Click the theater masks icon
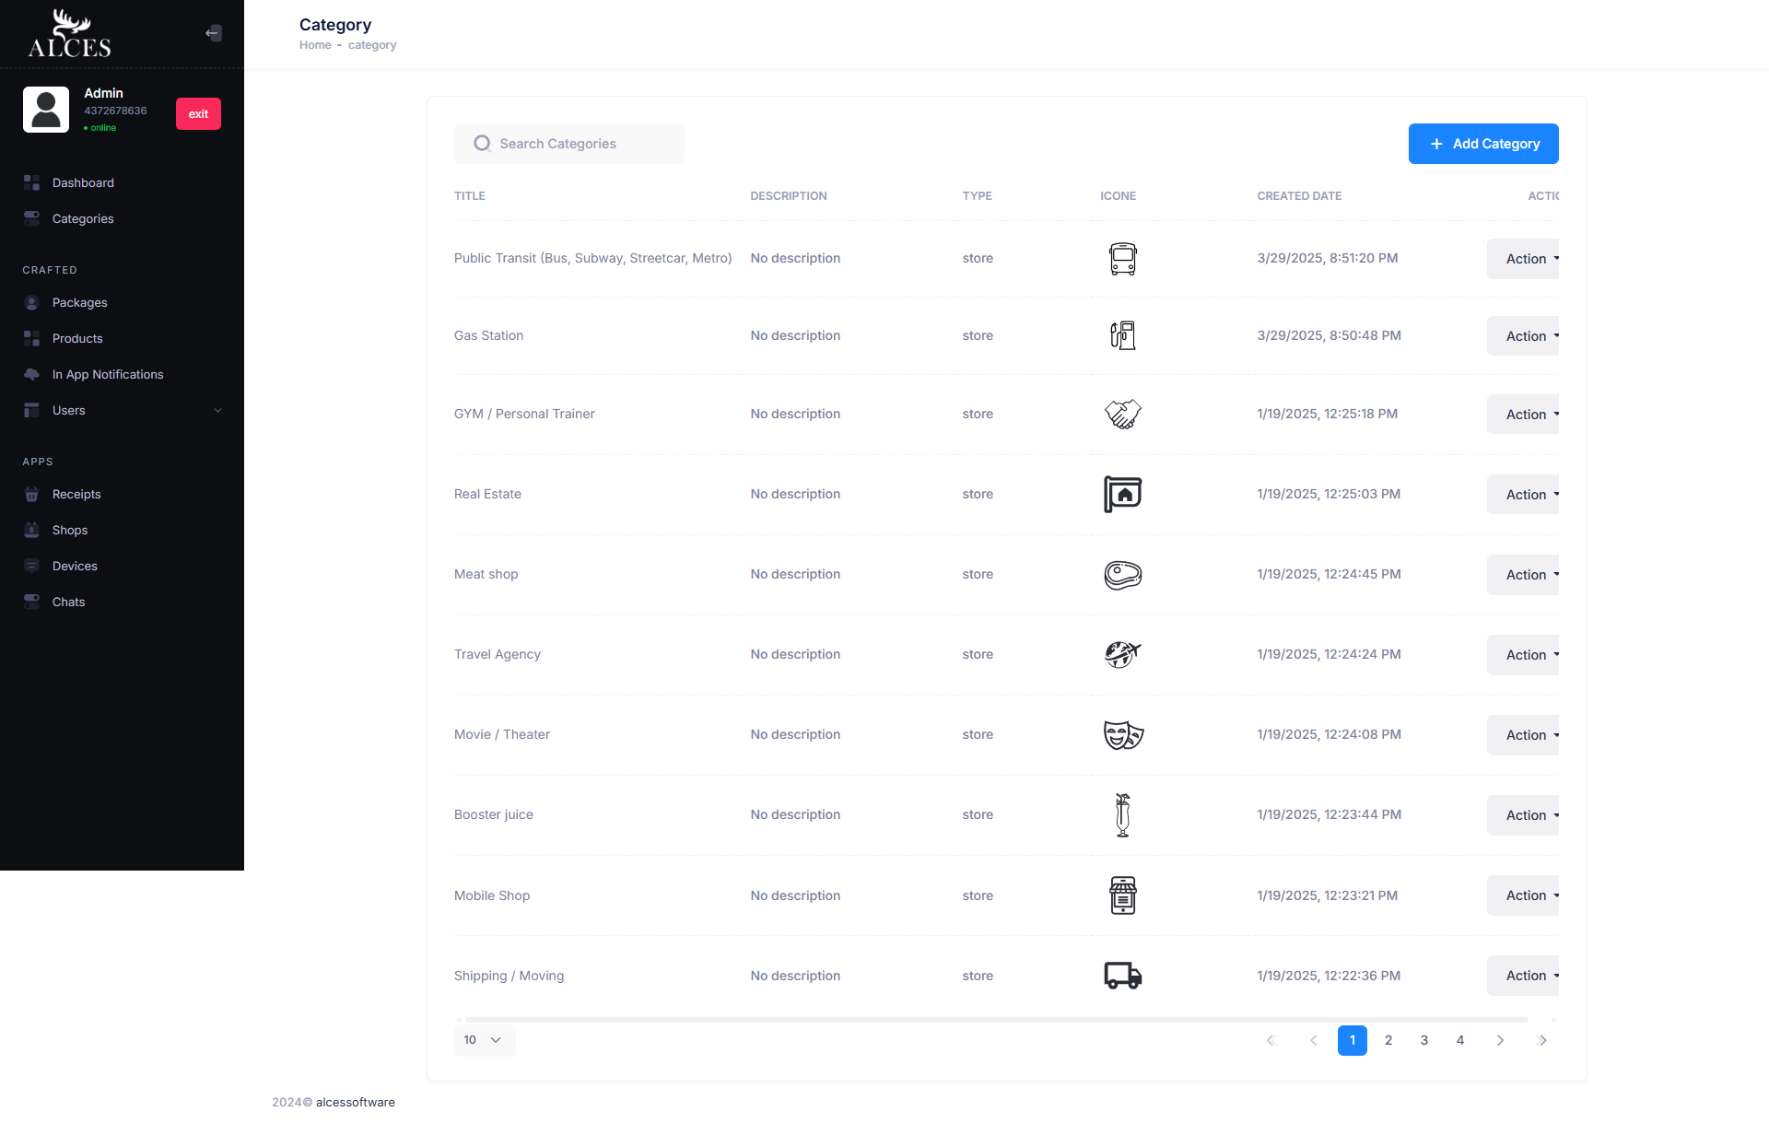 click(x=1123, y=735)
